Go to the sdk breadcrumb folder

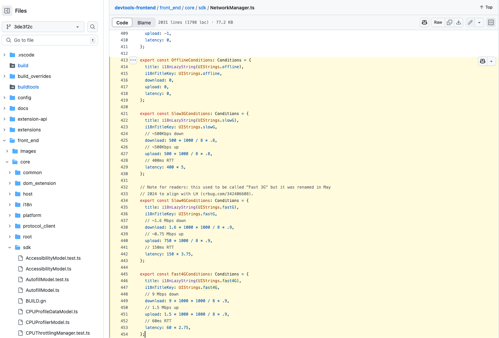(x=202, y=8)
